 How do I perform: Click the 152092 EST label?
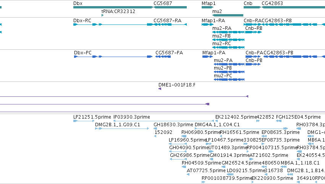(x=163, y=132)
